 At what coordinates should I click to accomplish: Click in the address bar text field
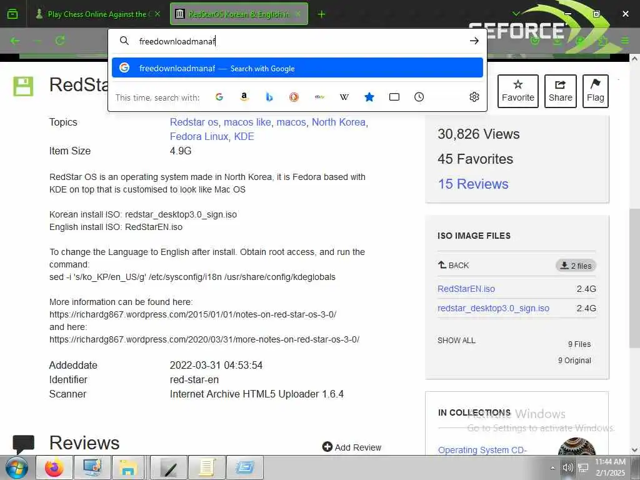(298, 41)
